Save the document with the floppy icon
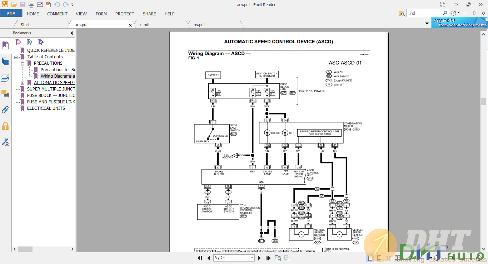 pos(23,5)
